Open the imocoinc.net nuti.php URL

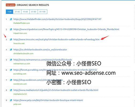57,39
